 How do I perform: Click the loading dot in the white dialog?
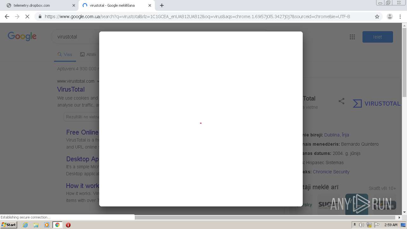click(x=201, y=123)
